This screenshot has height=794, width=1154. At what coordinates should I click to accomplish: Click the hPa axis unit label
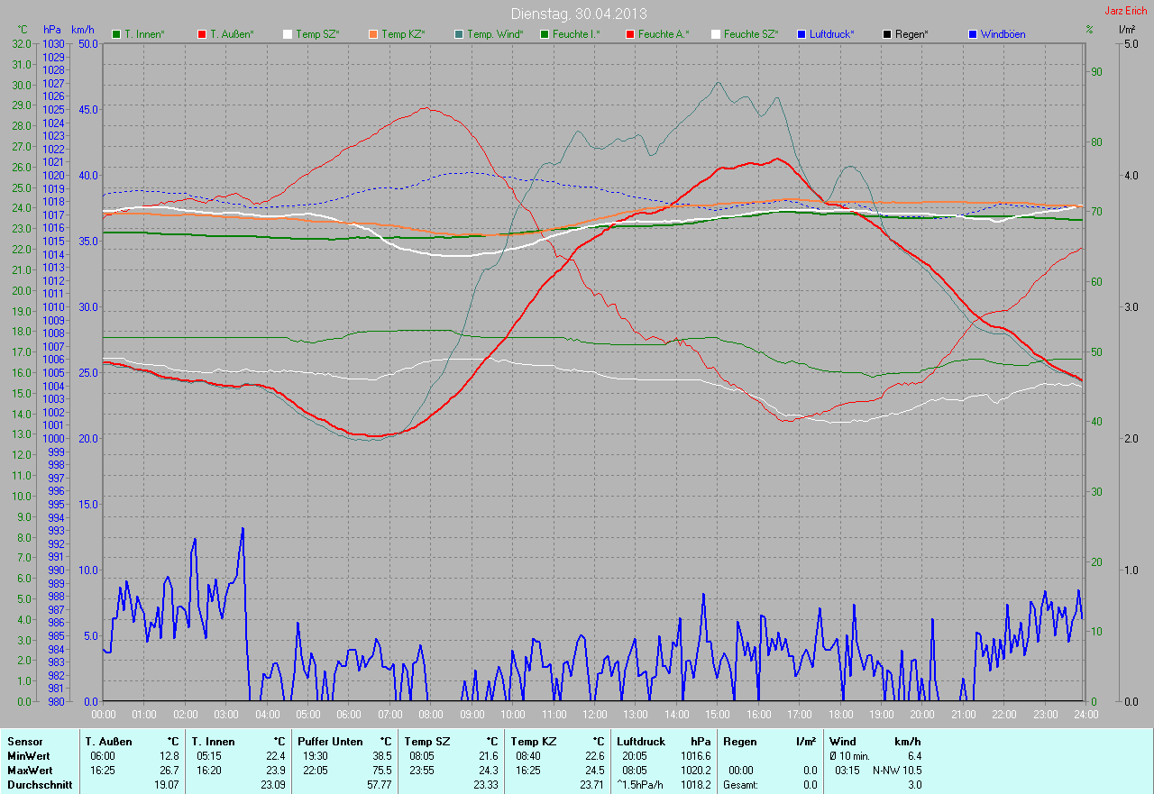click(x=52, y=30)
